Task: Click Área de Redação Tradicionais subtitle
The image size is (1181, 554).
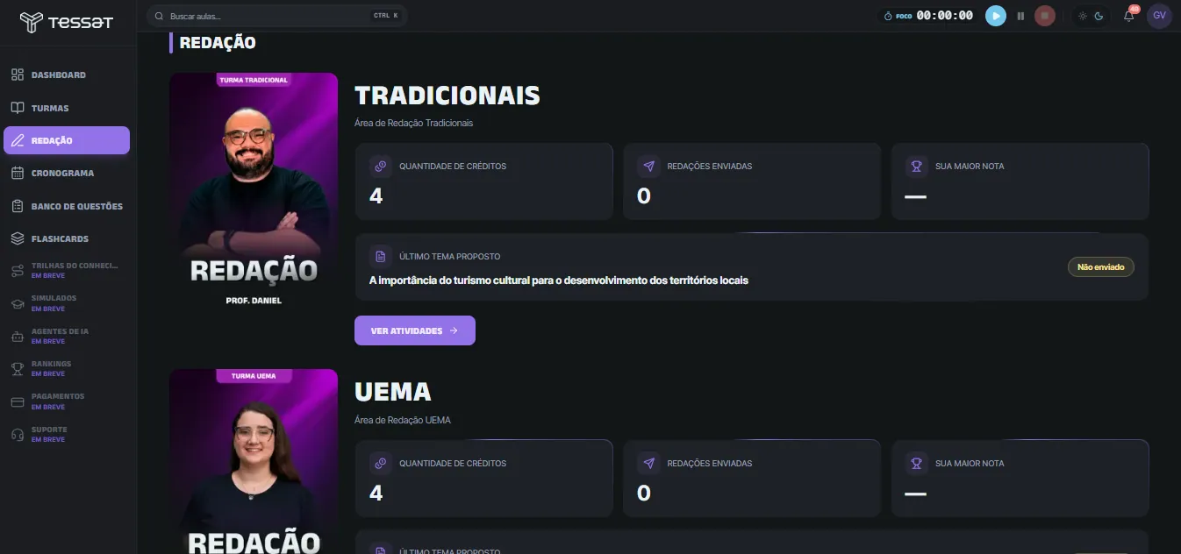Action: [x=413, y=123]
